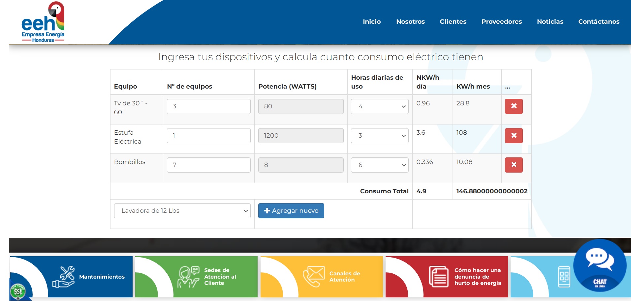Screen dimensions: 631x301
Task: Open Cómo hacer una denuncia link
Action: pyautogui.click(x=478, y=277)
